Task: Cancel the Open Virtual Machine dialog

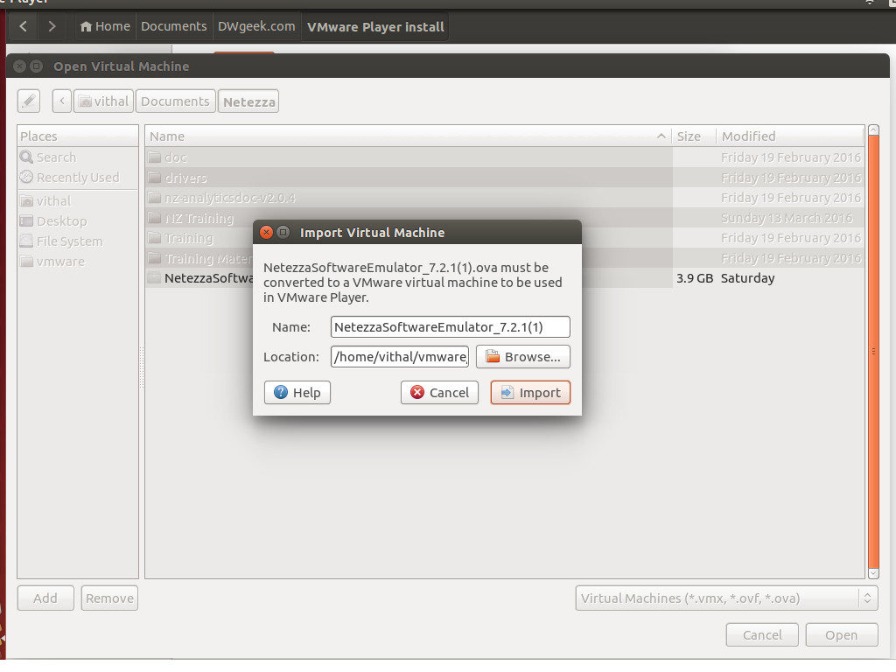Action: (762, 635)
